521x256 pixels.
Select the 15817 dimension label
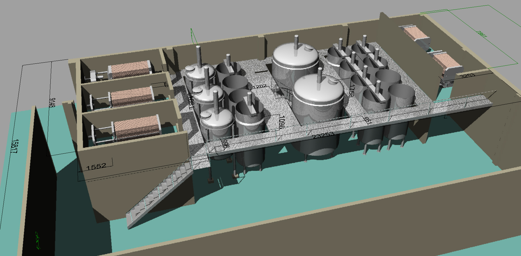15,146
